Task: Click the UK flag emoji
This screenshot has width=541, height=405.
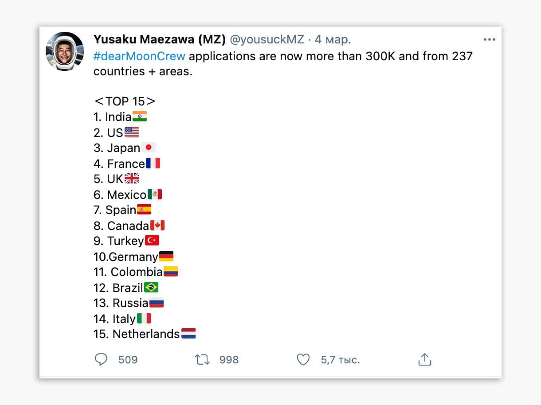Action: click(x=133, y=178)
